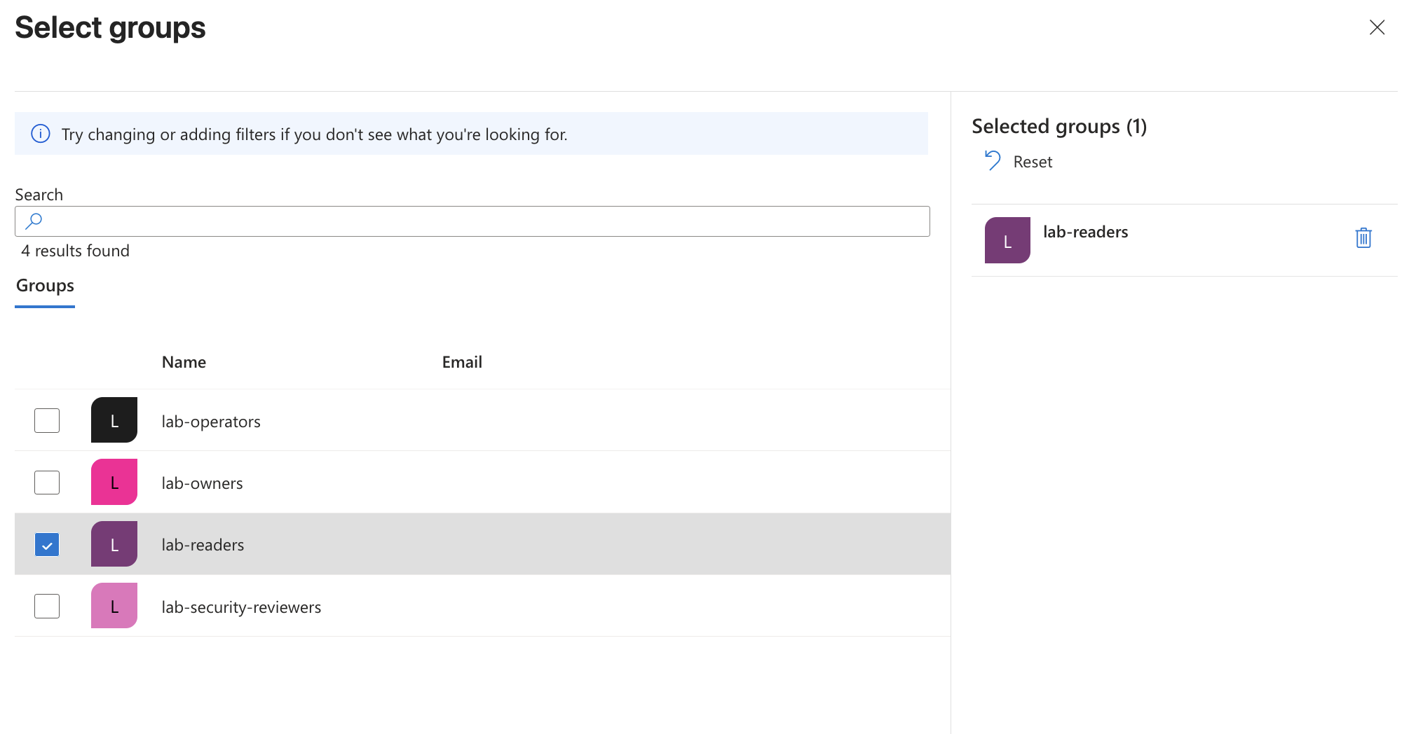Remove lab-readers using the trash icon
The image size is (1423, 734).
[x=1363, y=238]
